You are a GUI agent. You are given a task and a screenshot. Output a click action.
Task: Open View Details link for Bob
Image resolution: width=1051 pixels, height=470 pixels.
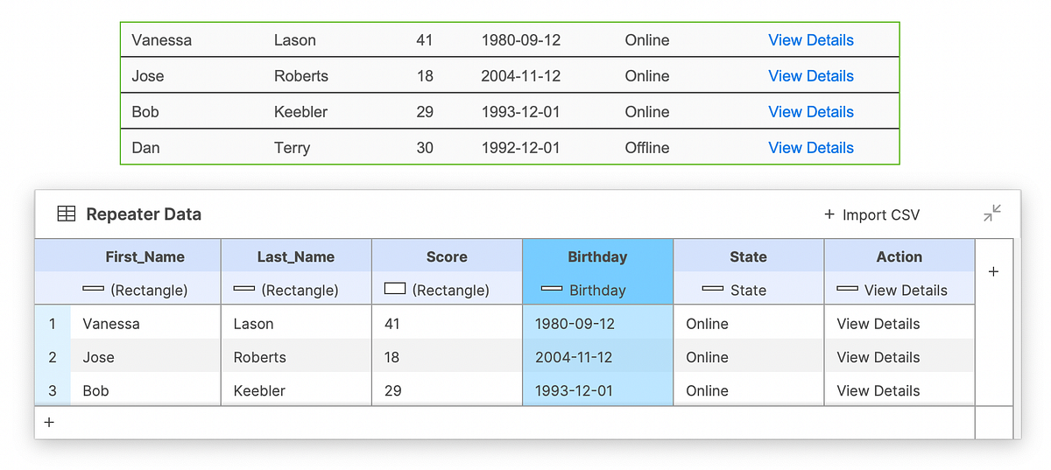click(x=811, y=112)
